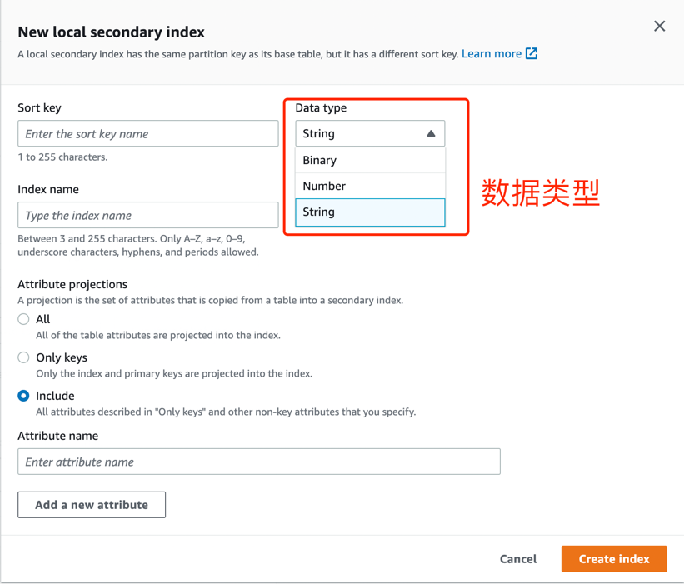Focus the Sort key name field

147,133
